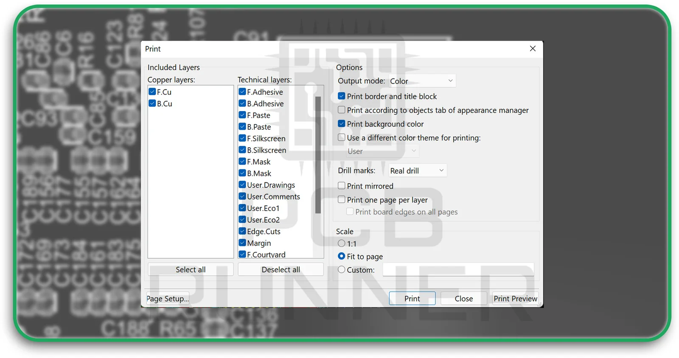Open the Drill marks Real drill dropdown

[418, 171]
